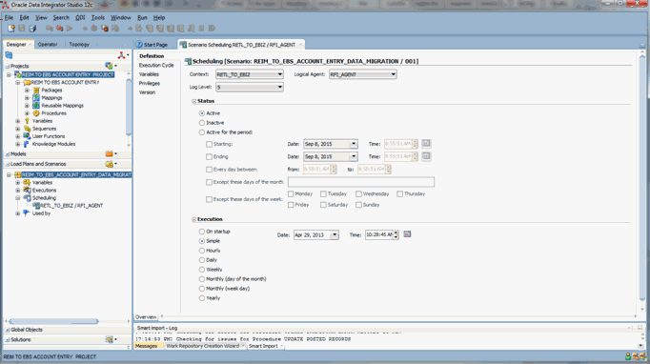The image size is (650, 364).
Task: Click the User Functions icon
Action: tap(27, 136)
